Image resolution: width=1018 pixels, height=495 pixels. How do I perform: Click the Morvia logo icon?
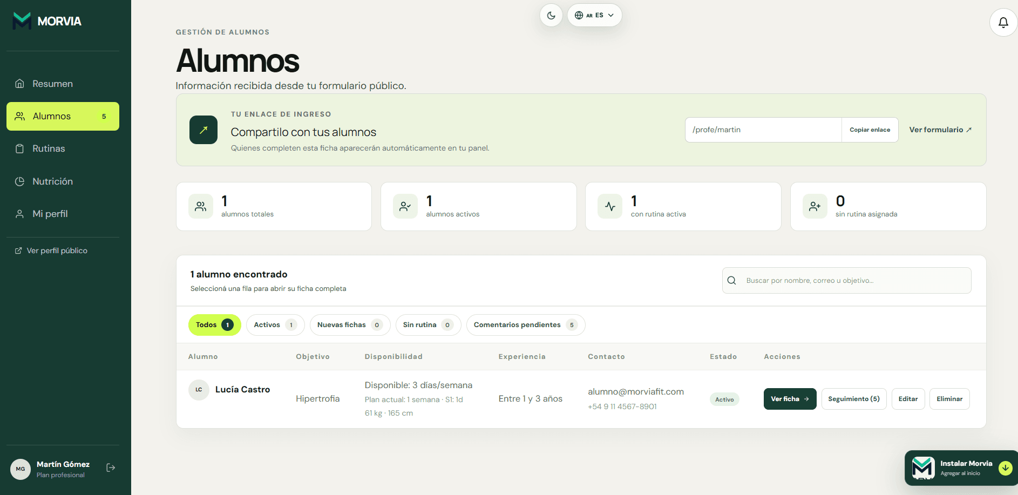click(x=22, y=21)
